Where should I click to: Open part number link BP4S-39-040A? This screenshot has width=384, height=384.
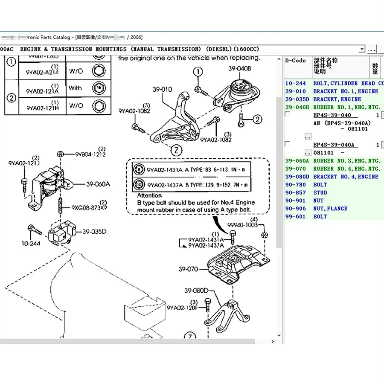click(x=334, y=145)
